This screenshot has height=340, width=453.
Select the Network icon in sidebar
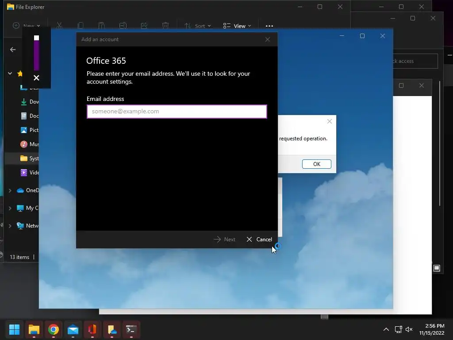pyautogui.click(x=20, y=226)
